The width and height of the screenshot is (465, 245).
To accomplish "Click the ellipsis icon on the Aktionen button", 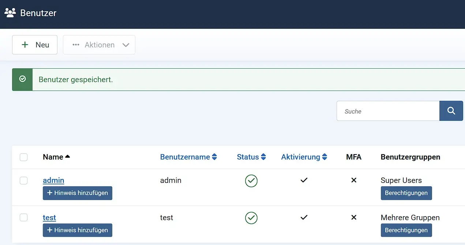I will (76, 45).
